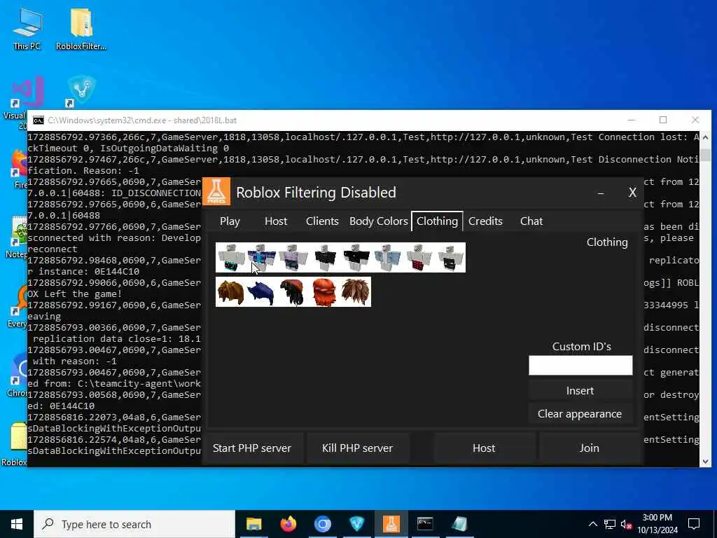Choose the blue plaid shirt outfit
The height and width of the screenshot is (538, 717).
point(262,258)
